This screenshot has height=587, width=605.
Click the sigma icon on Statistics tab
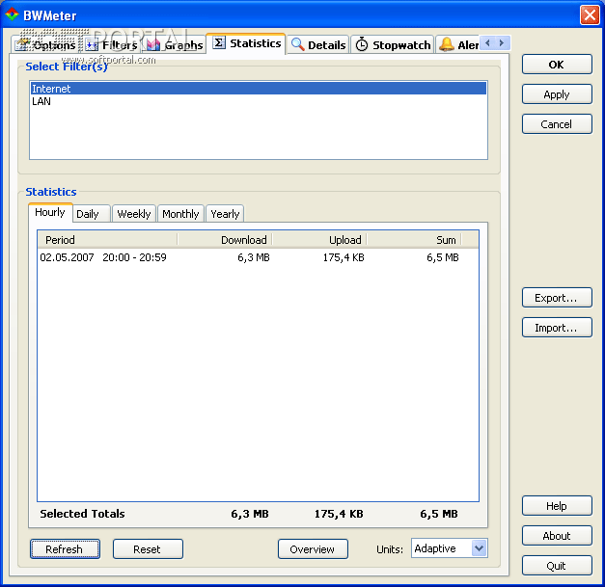[x=219, y=42]
